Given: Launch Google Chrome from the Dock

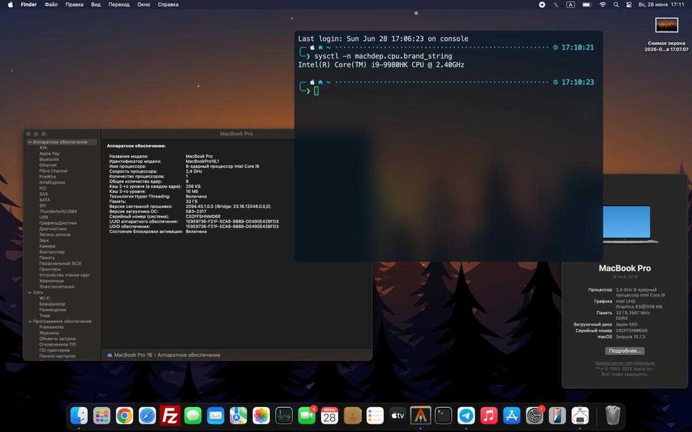Looking at the screenshot, I should pos(125,415).
